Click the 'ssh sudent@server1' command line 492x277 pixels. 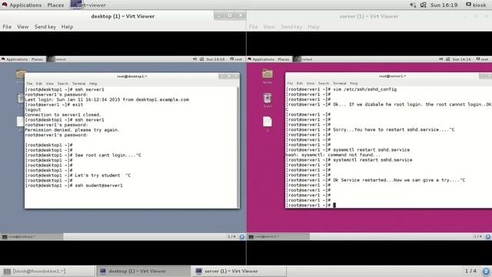tap(99, 185)
